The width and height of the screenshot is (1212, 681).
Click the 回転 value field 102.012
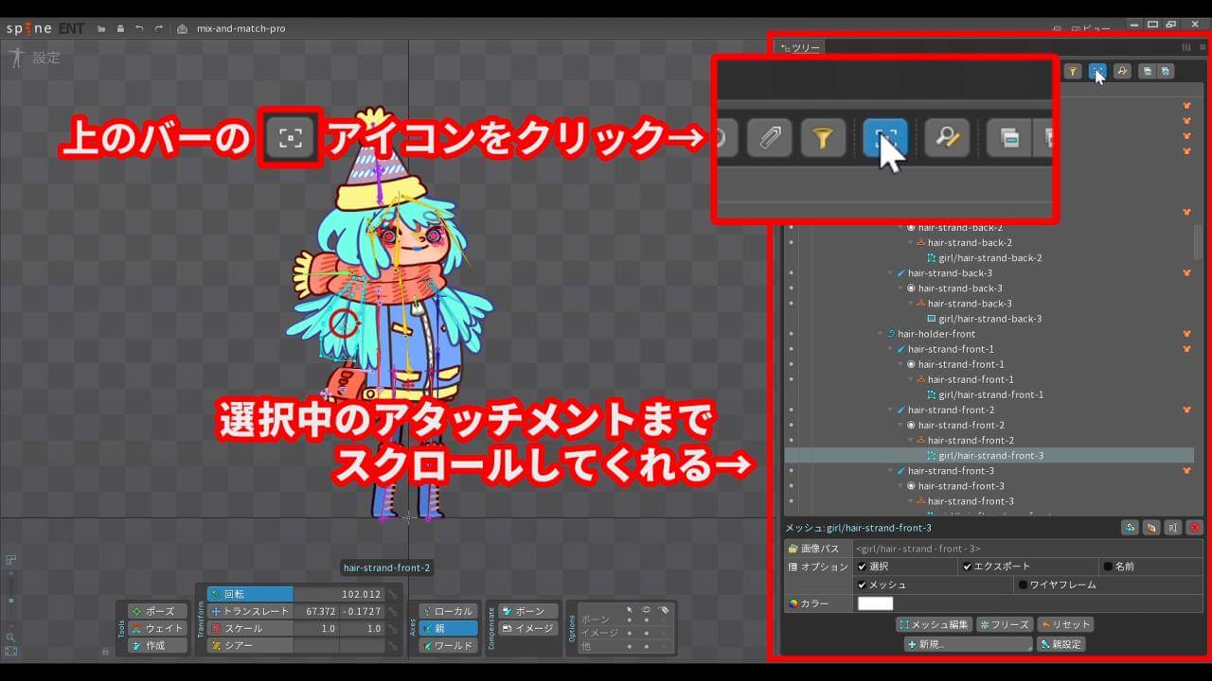click(338, 594)
